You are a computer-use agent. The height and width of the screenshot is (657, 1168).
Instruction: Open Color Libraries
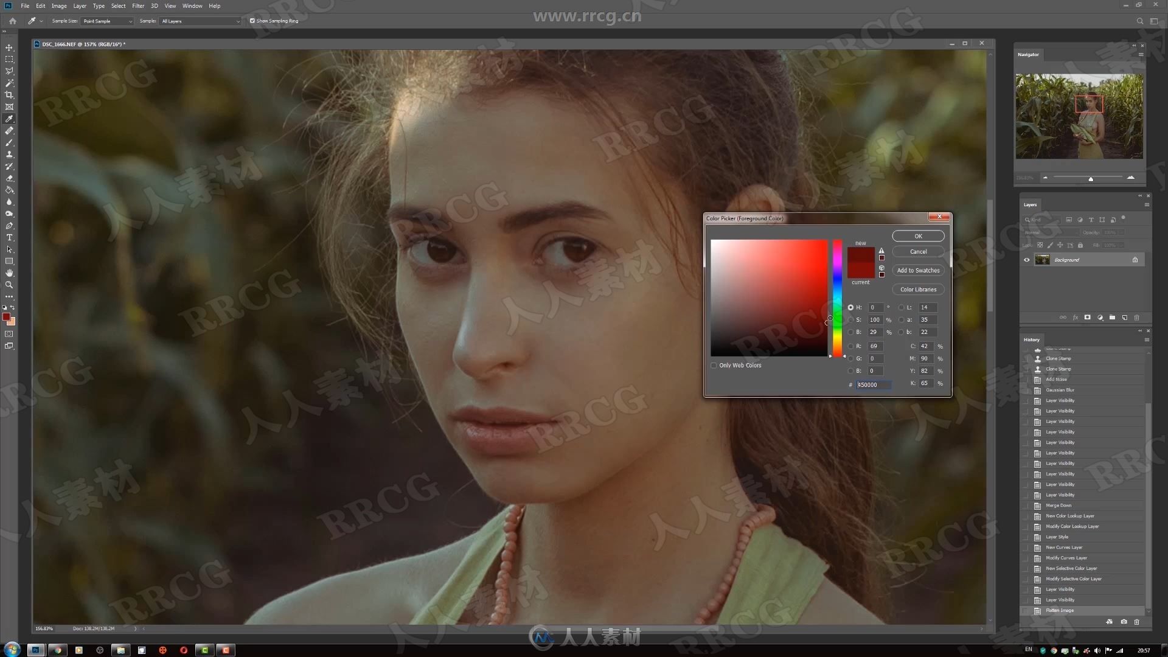tap(918, 290)
